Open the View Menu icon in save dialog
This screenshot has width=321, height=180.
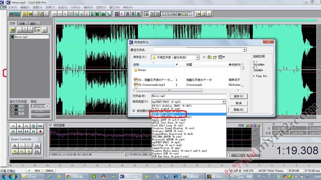(x=221, y=57)
